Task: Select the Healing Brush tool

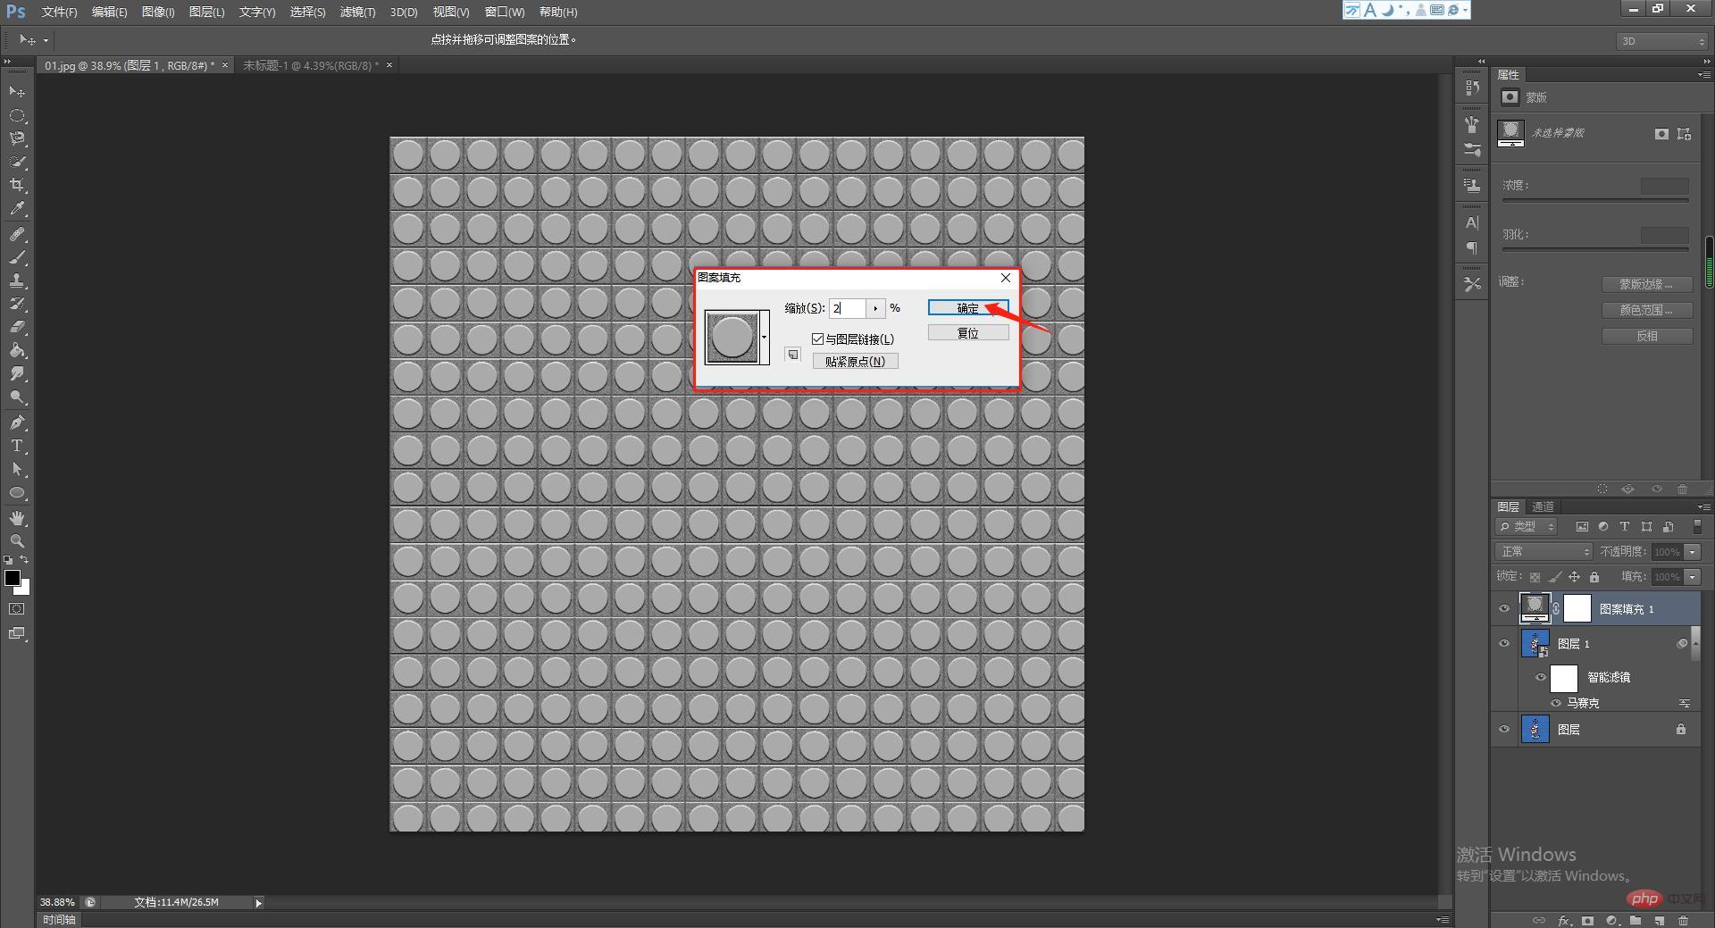Action: pyautogui.click(x=17, y=234)
